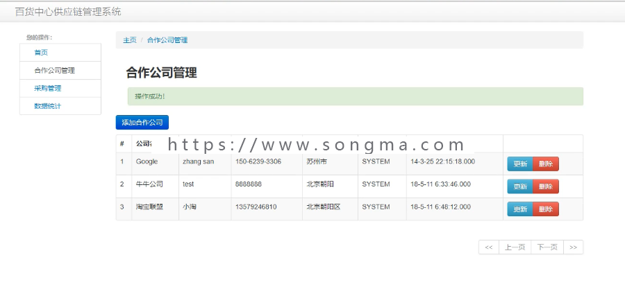The width and height of the screenshot is (625, 289).
Task: Jump to last page with >>
Action: [x=573, y=247]
